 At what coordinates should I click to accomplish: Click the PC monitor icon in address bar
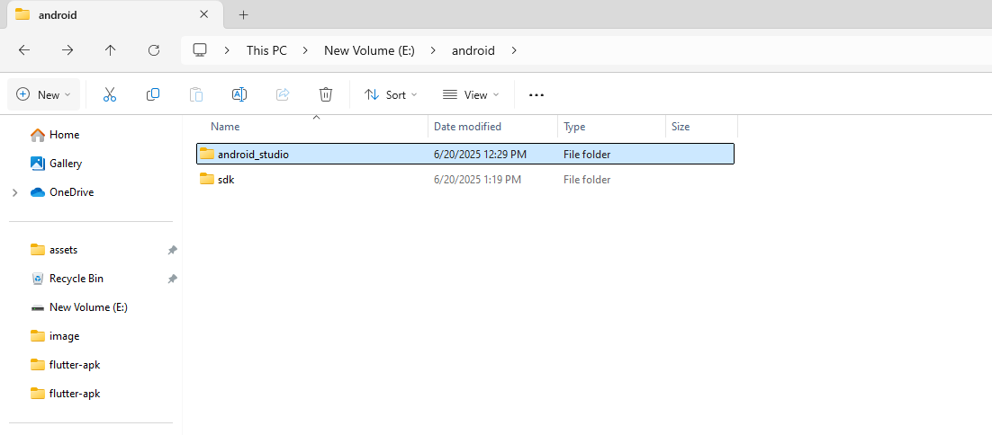[x=201, y=50]
